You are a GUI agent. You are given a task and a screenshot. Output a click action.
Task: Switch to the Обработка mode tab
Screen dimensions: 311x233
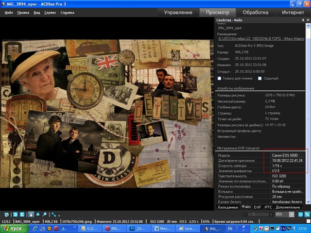point(256,12)
